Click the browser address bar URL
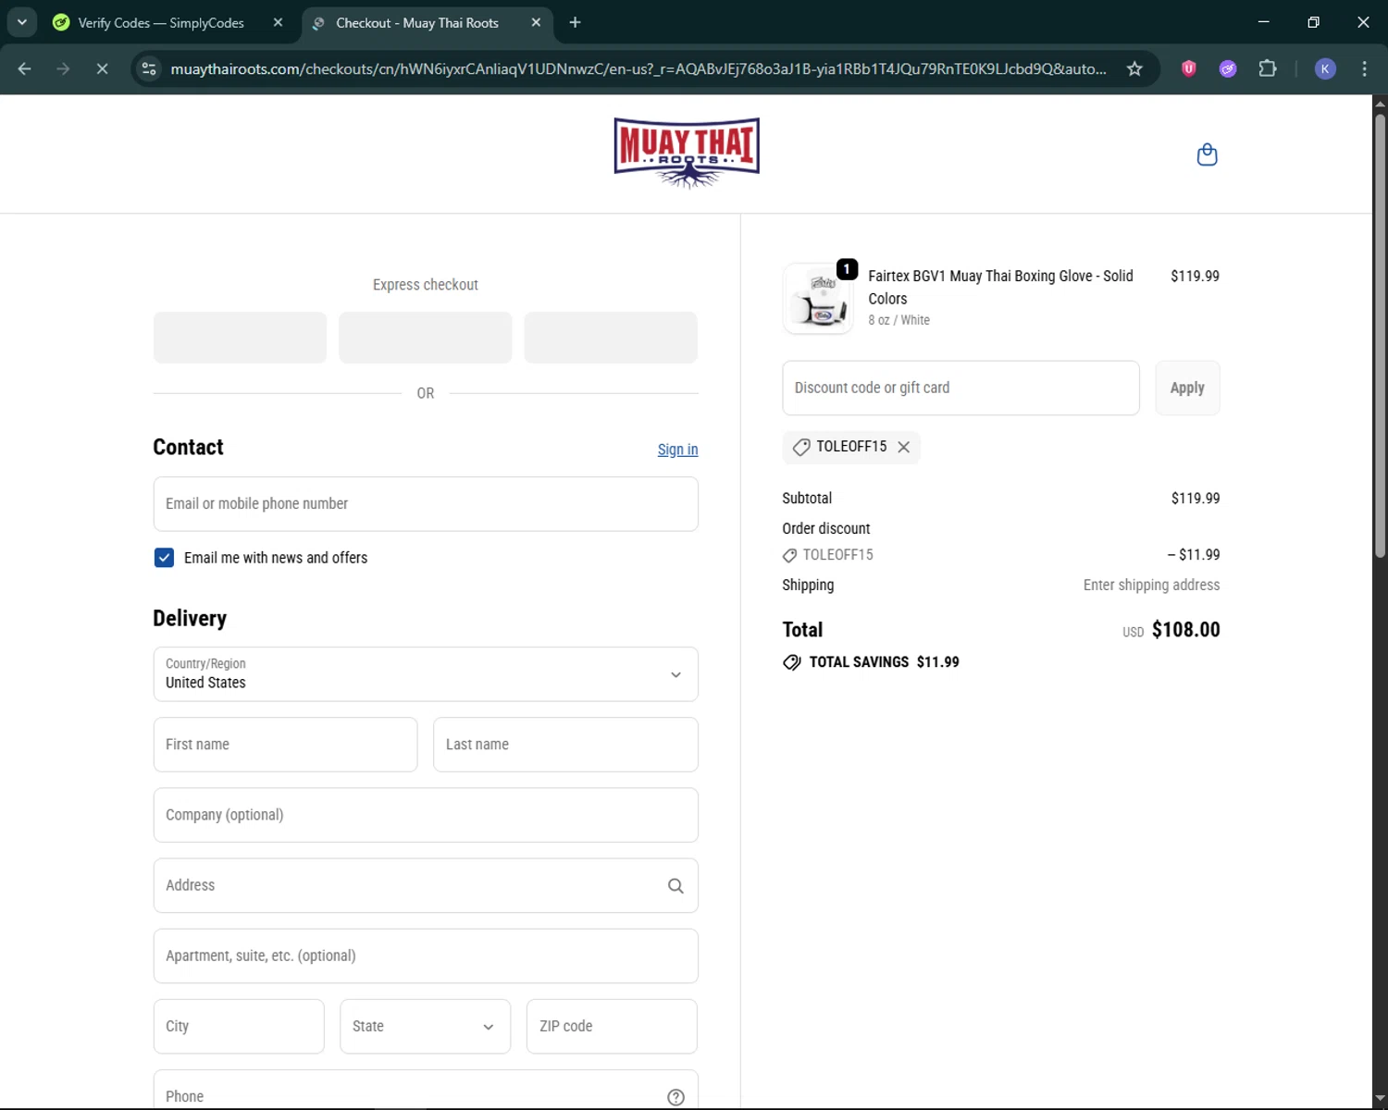The image size is (1388, 1110). tap(638, 68)
